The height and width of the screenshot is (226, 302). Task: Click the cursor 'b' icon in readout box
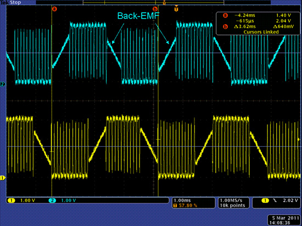(225, 26)
